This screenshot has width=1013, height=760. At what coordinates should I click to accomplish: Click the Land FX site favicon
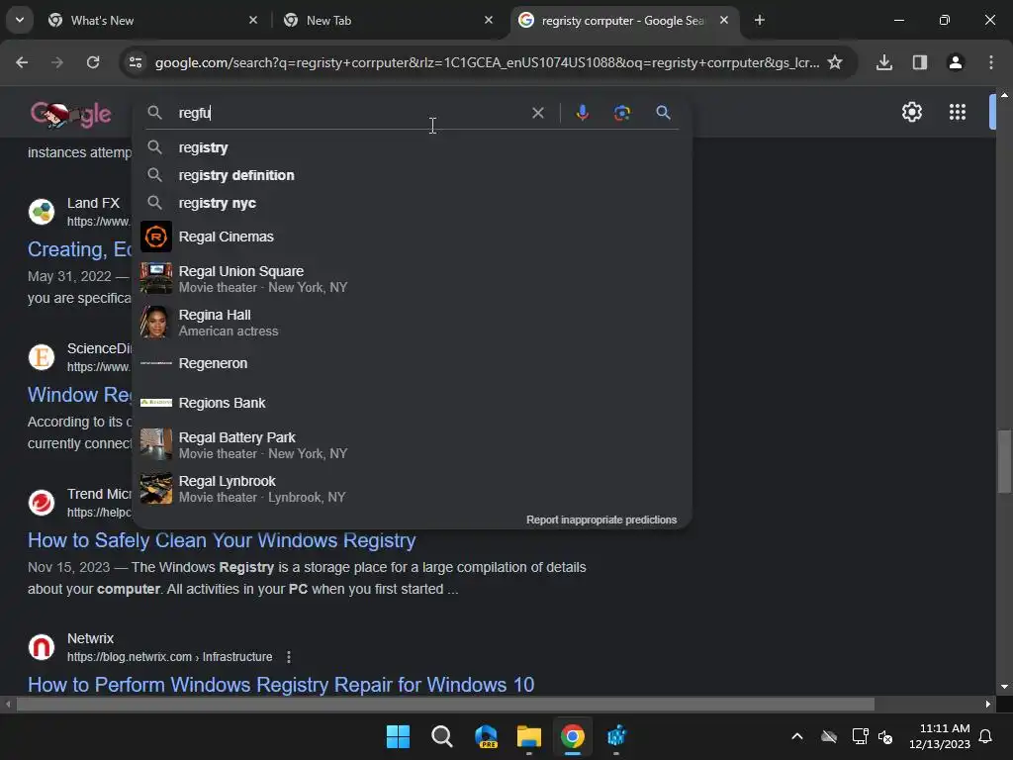tap(42, 212)
